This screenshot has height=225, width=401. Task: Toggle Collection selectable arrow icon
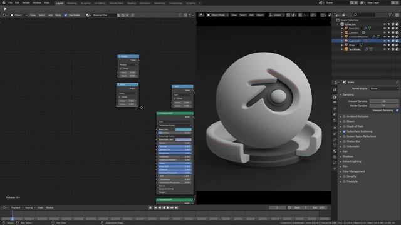tap(388, 24)
